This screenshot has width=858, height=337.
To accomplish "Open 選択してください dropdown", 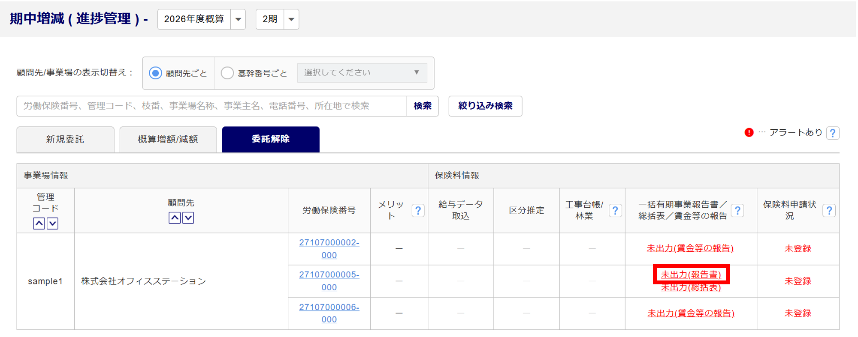I will pos(362,73).
